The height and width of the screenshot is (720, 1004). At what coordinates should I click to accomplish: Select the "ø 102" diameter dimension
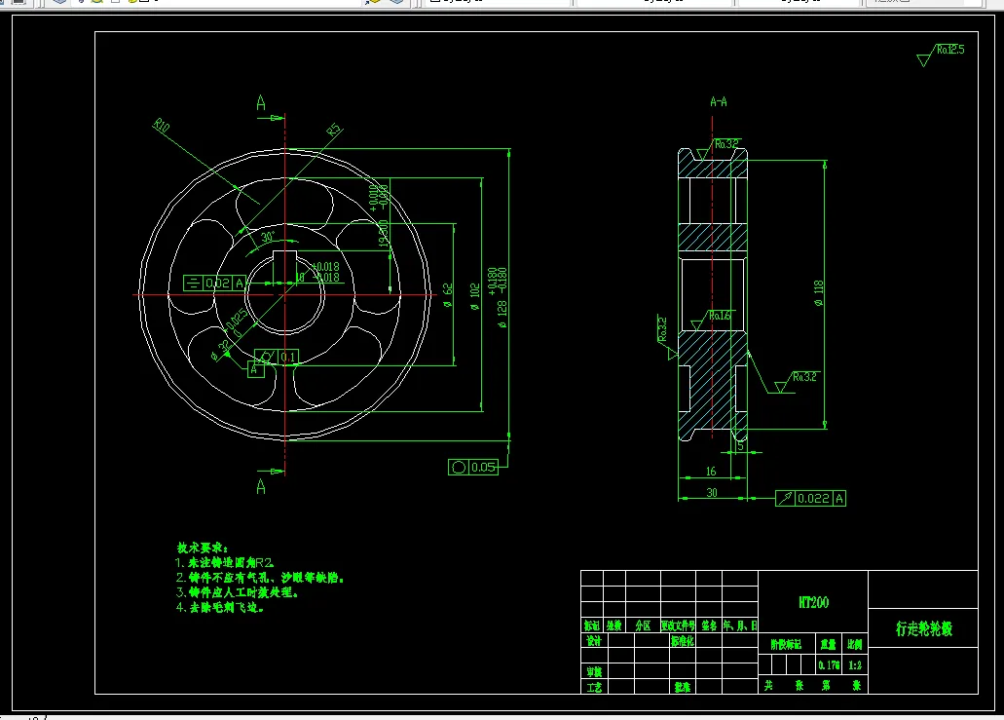[x=474, y=297]
